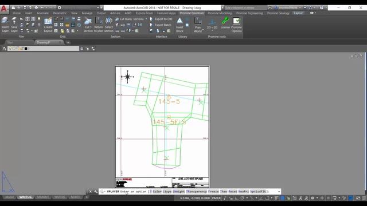367x206 pixels.
Task: Click the New file icon in quick access toolbar
Action: [x=13, y=7]
